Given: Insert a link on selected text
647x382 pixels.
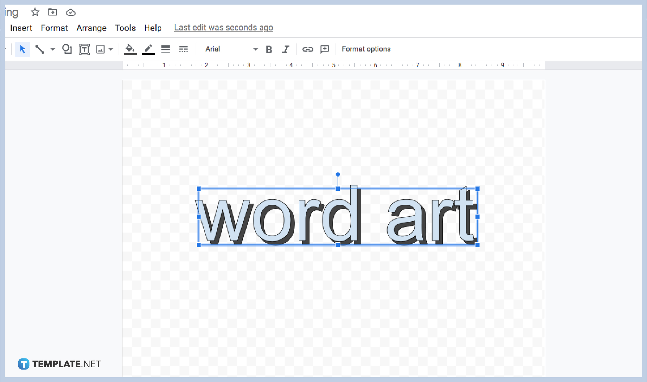Looking at the screenshot, I should pyautogui.click(x=308, y=49).
